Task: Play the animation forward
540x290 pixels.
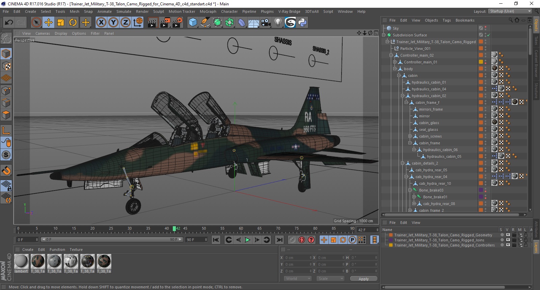Action: click(x=247, y=240)
